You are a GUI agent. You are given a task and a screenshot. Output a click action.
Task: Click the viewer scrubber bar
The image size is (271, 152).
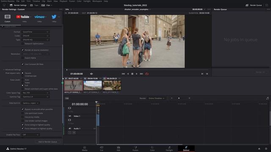[x=137, y=70]
